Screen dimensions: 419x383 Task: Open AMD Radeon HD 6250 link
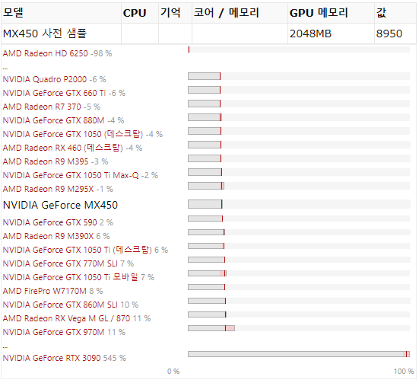[45, 53]
